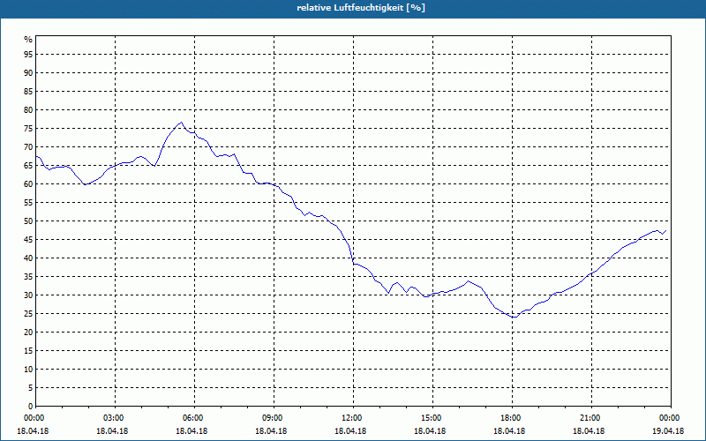This screenshot has height=441, width=706.
Task: Click the chart title "relative Luftfeuchtigkeit [%]"
Action: point(361,8)
